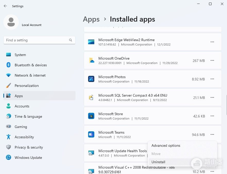Click the Microsoft OneDrive app icon
This screenshot has width=227, height=174.
[x=91, y=60]
